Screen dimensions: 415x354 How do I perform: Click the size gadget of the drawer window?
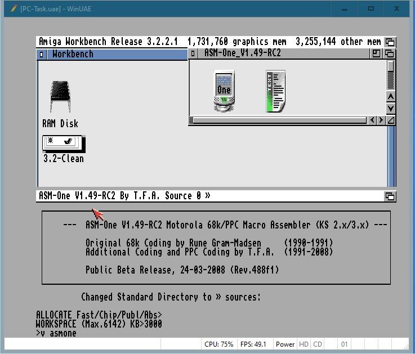pos(391,120)
